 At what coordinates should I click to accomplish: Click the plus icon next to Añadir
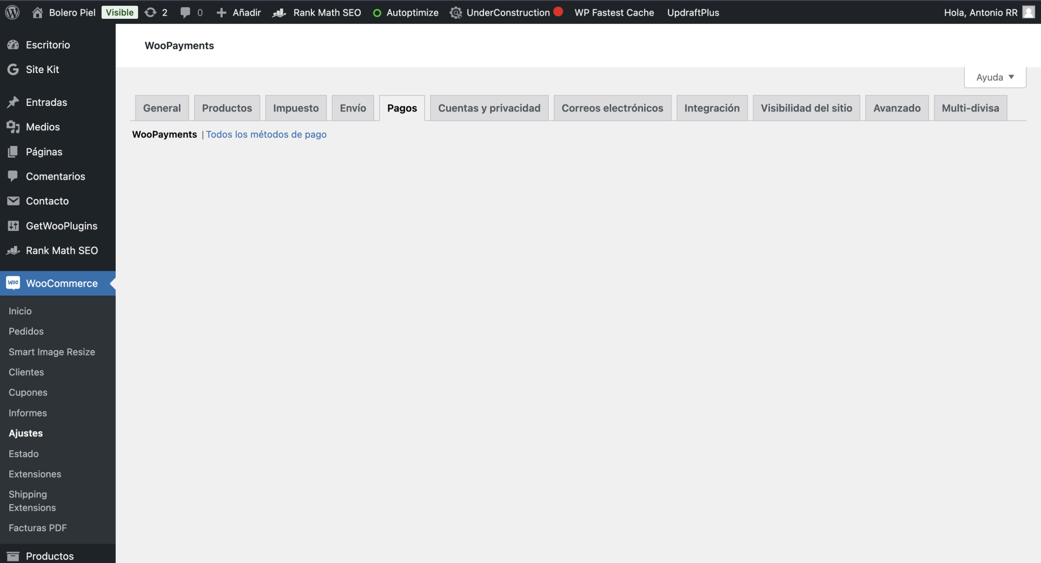coord(221,13)
